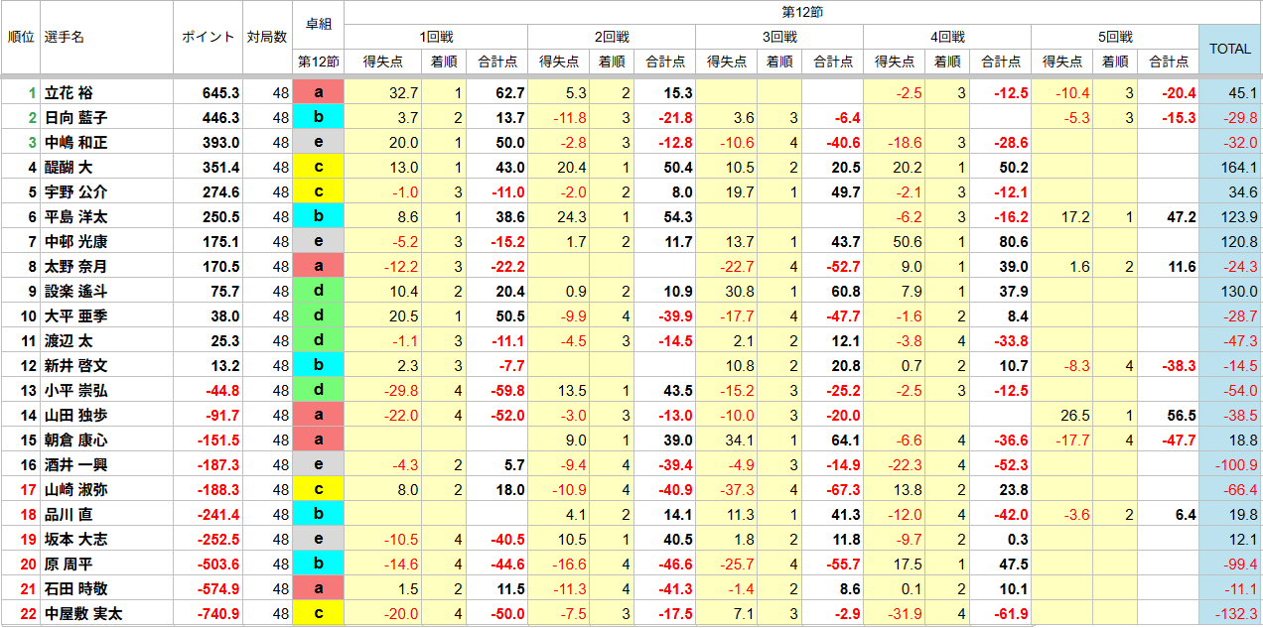
Task: Click player name 酒井 一興
Action: (x=75, y=465)
